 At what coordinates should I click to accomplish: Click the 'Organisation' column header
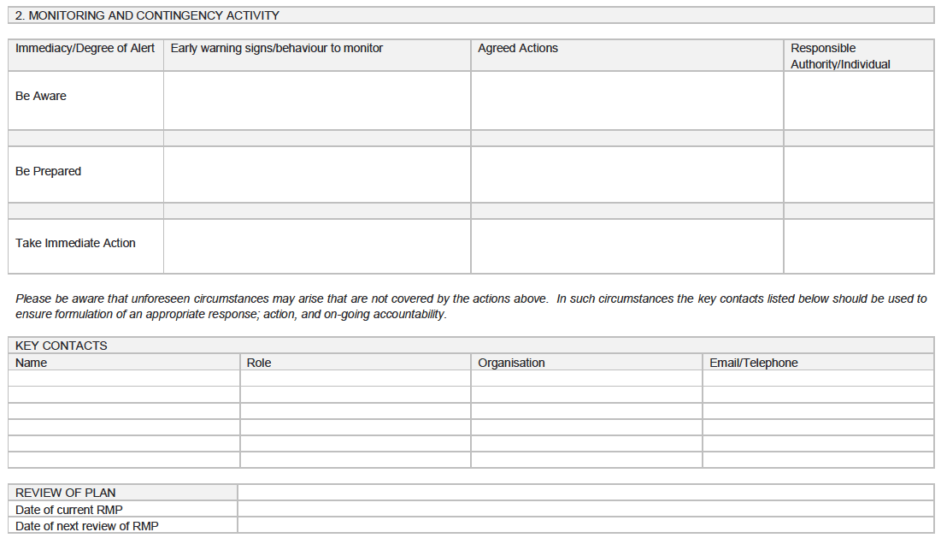511,363
